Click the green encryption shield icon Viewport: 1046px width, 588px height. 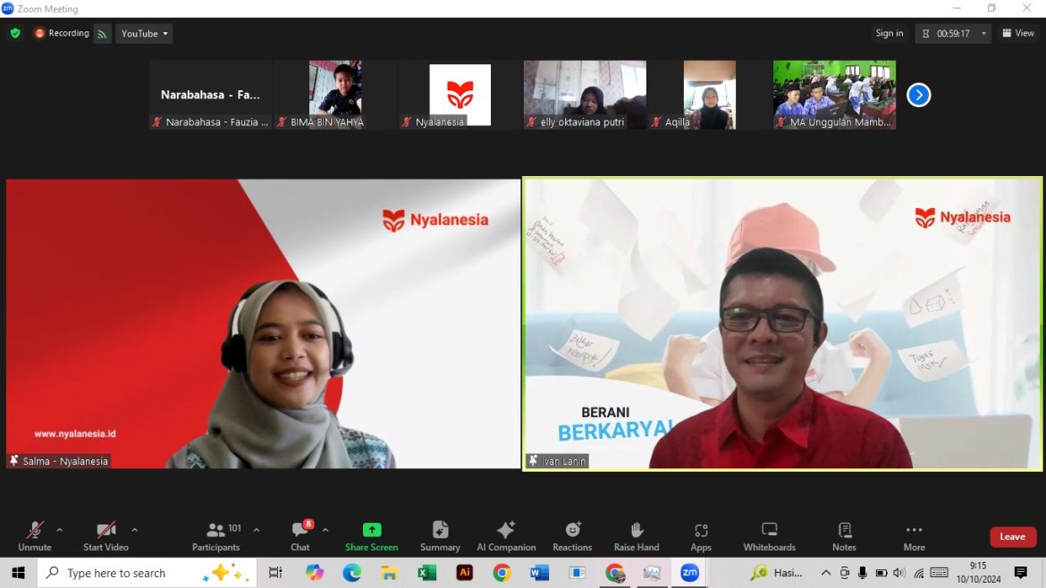coord(15,33)
